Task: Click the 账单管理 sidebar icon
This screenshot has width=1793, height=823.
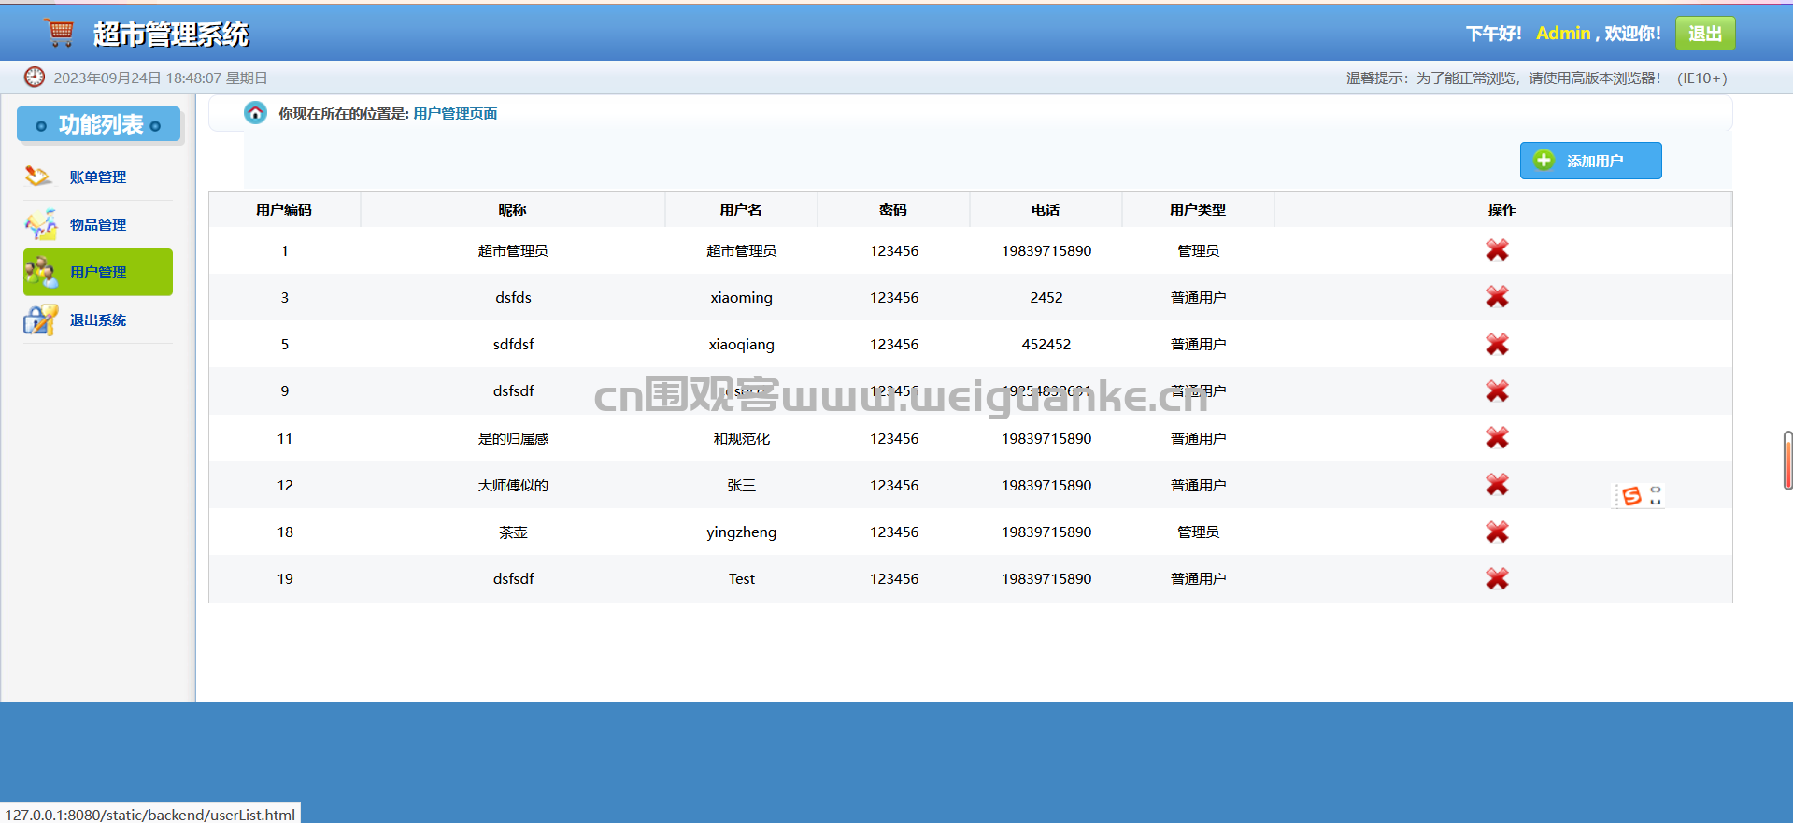Action: point(39,176)
